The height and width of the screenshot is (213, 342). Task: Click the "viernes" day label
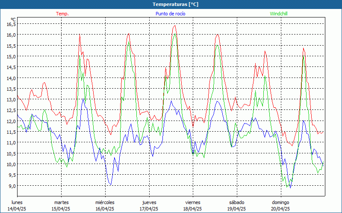193,202
